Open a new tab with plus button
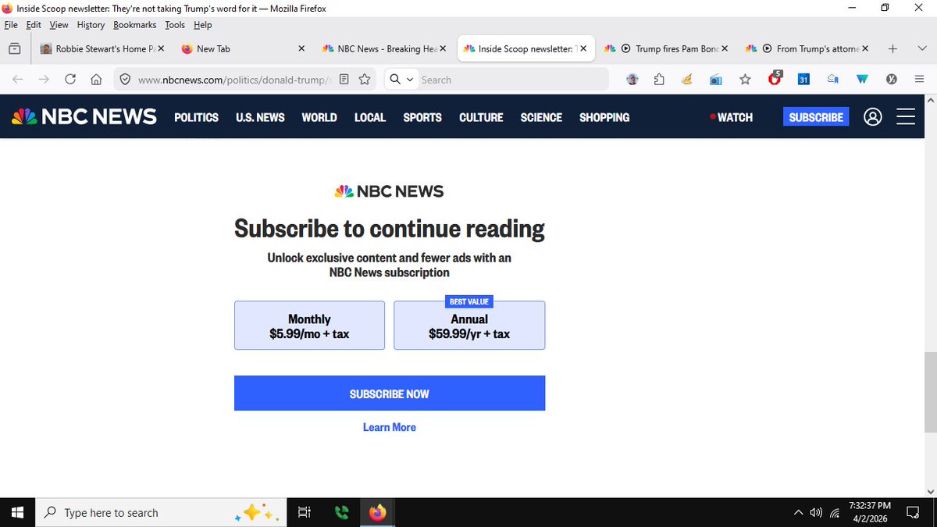This screenshot has height=527, width=937. point(892,48)
